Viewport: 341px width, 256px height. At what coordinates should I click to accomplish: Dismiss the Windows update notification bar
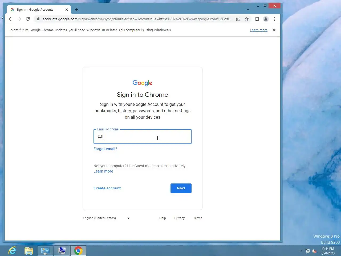[274, 30]
